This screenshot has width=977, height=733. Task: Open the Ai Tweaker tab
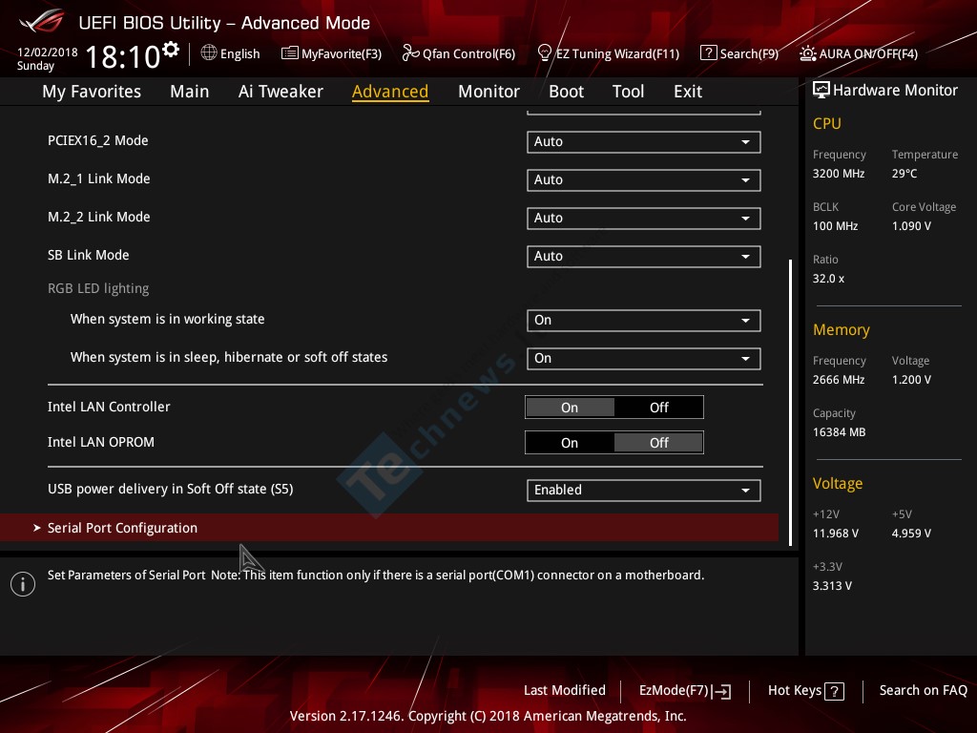[x=281, y=92]
